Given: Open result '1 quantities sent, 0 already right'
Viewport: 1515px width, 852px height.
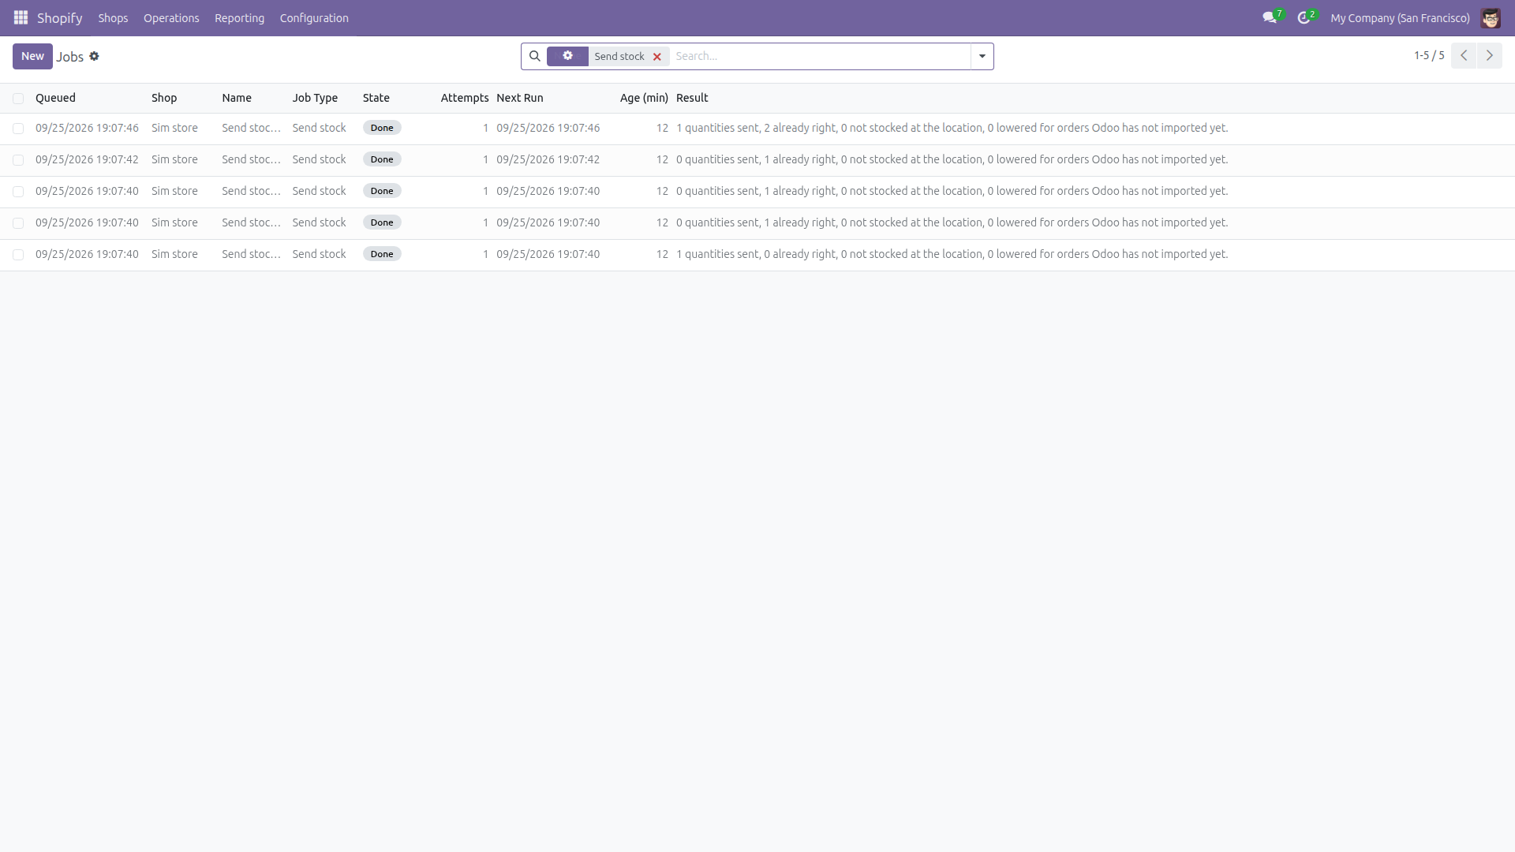Looking at the screenshot, I should tap(952, 254).
